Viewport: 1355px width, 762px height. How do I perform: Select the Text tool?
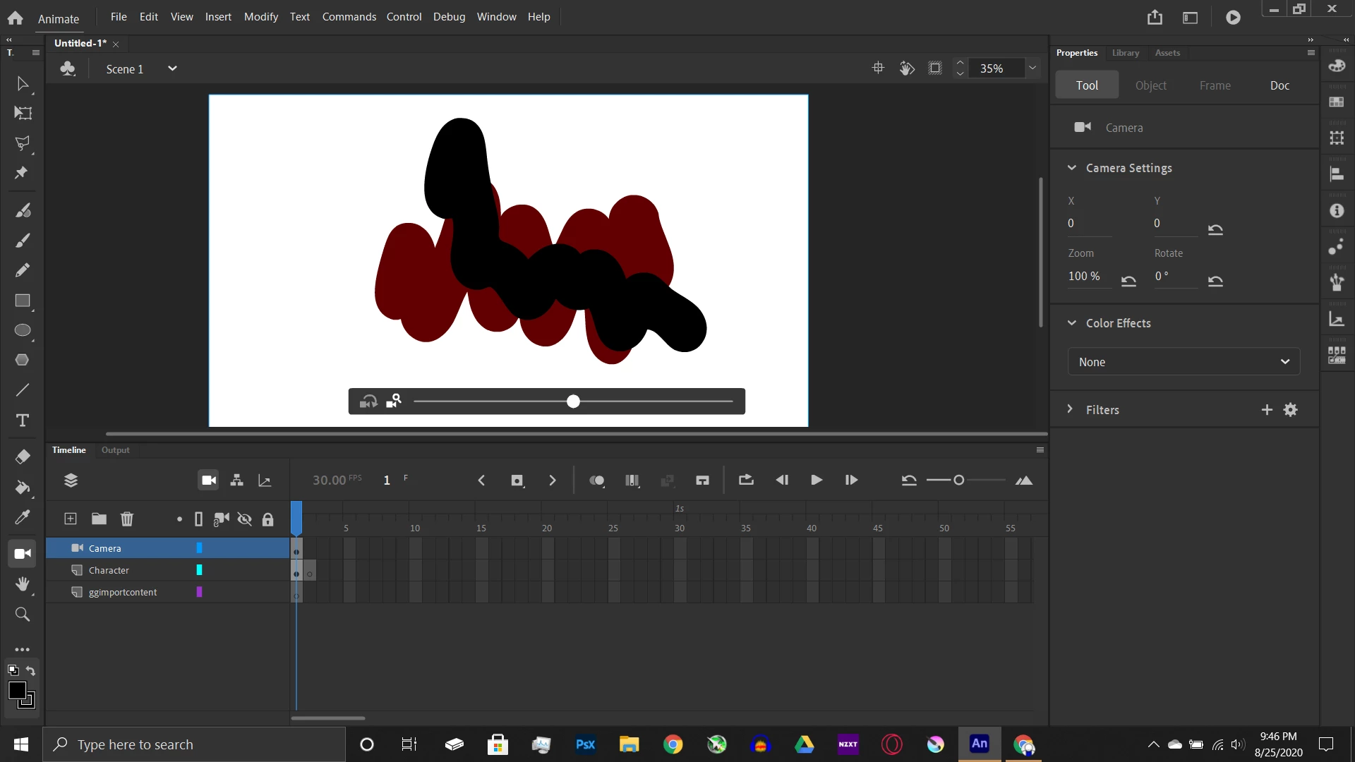[x=23, y=421]
